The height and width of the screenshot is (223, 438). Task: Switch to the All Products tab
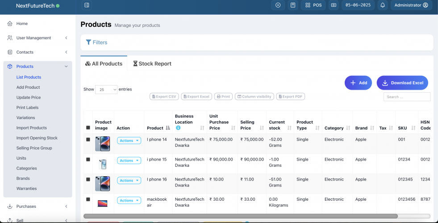click(x=104, y=64)
